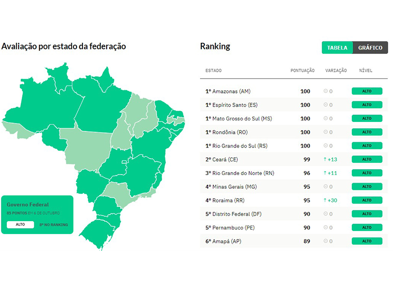Image resolution: width=393 pixels, height=295 pixels.
Task: Click the neutral variation icon for Rondônia
Action: click(325, 132)
